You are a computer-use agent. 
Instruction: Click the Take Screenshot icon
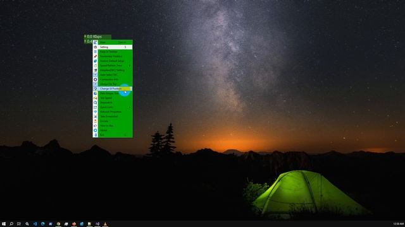coord(96,117)
